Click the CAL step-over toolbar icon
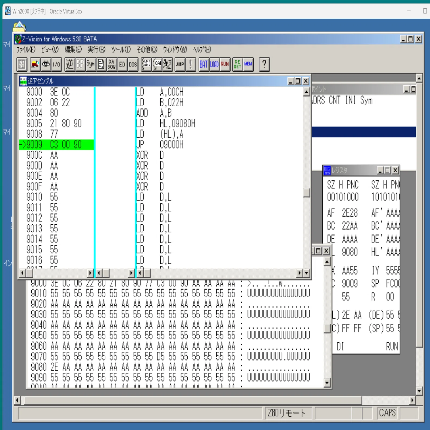The height and width of the screenshot is (430, 430). (157, 64)
